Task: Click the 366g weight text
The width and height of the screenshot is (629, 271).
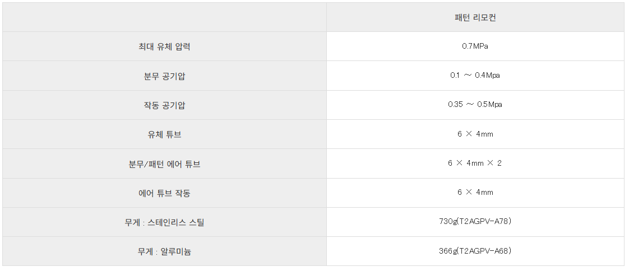Action: pyautogui.click(x=448, y=251)
